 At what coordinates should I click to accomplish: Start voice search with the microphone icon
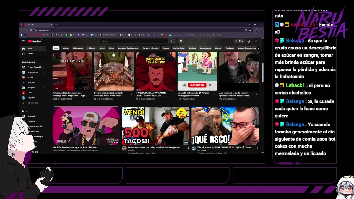(x=181, y=41)
